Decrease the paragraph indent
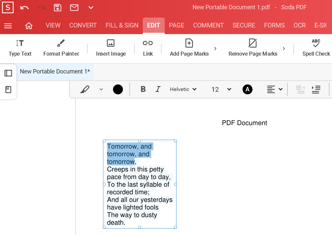This screenshot has height=235, width=332. (x=301, y=89)
